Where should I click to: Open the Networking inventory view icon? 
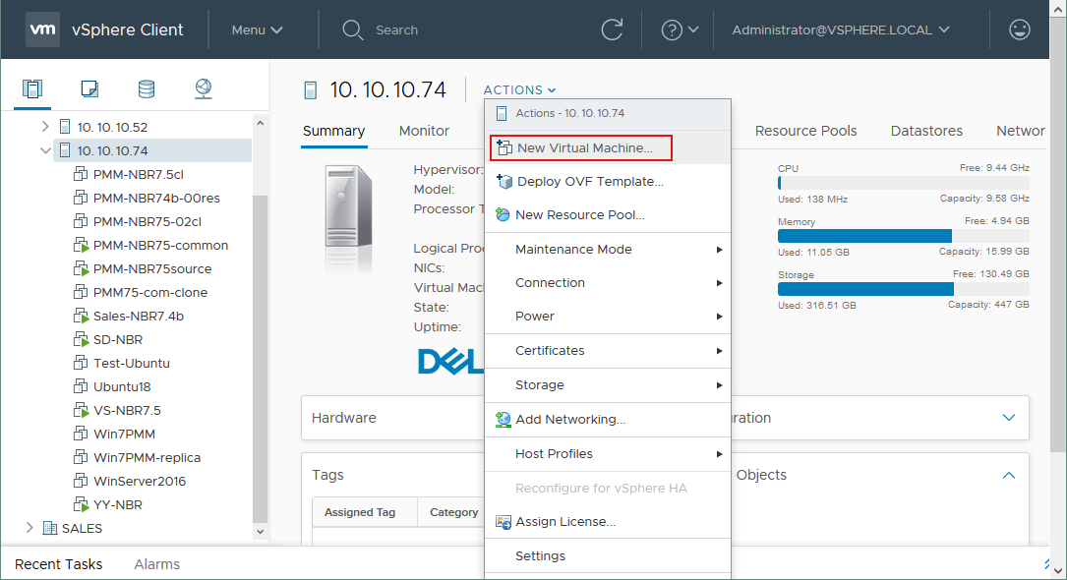point(204,88)
